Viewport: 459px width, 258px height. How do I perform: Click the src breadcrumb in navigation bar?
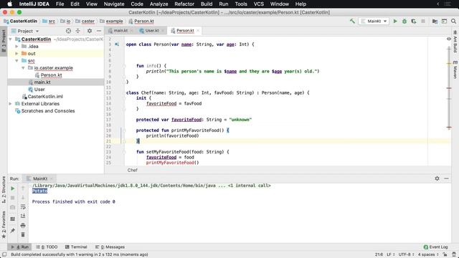click(52, 21)
